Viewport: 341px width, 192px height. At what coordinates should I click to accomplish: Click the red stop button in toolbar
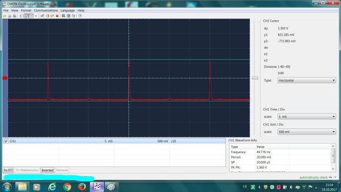click(57, 16)
